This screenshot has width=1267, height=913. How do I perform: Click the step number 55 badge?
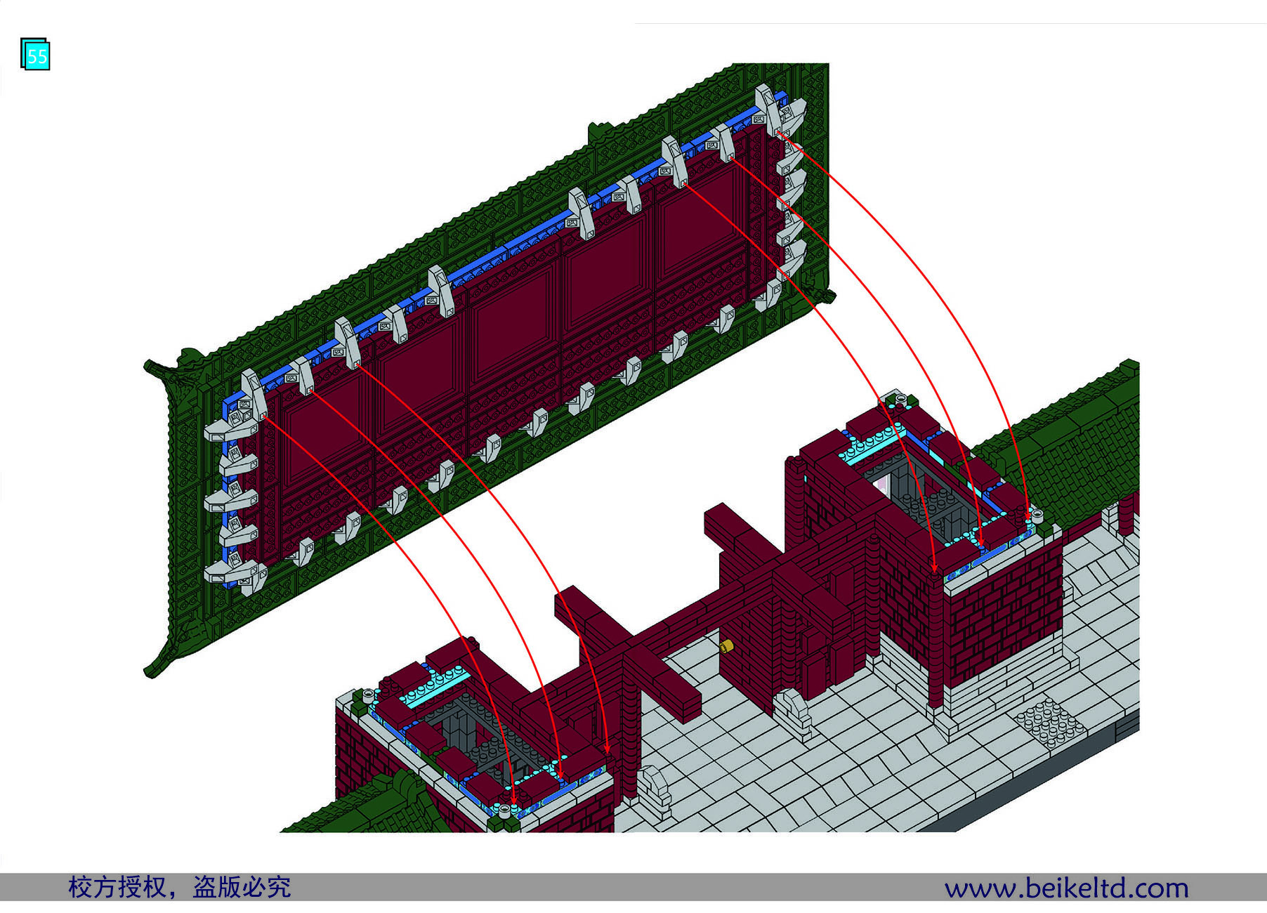[35, 54]
